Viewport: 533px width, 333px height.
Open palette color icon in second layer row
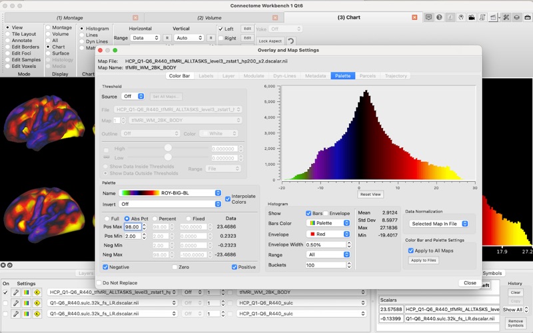point(26,303)
